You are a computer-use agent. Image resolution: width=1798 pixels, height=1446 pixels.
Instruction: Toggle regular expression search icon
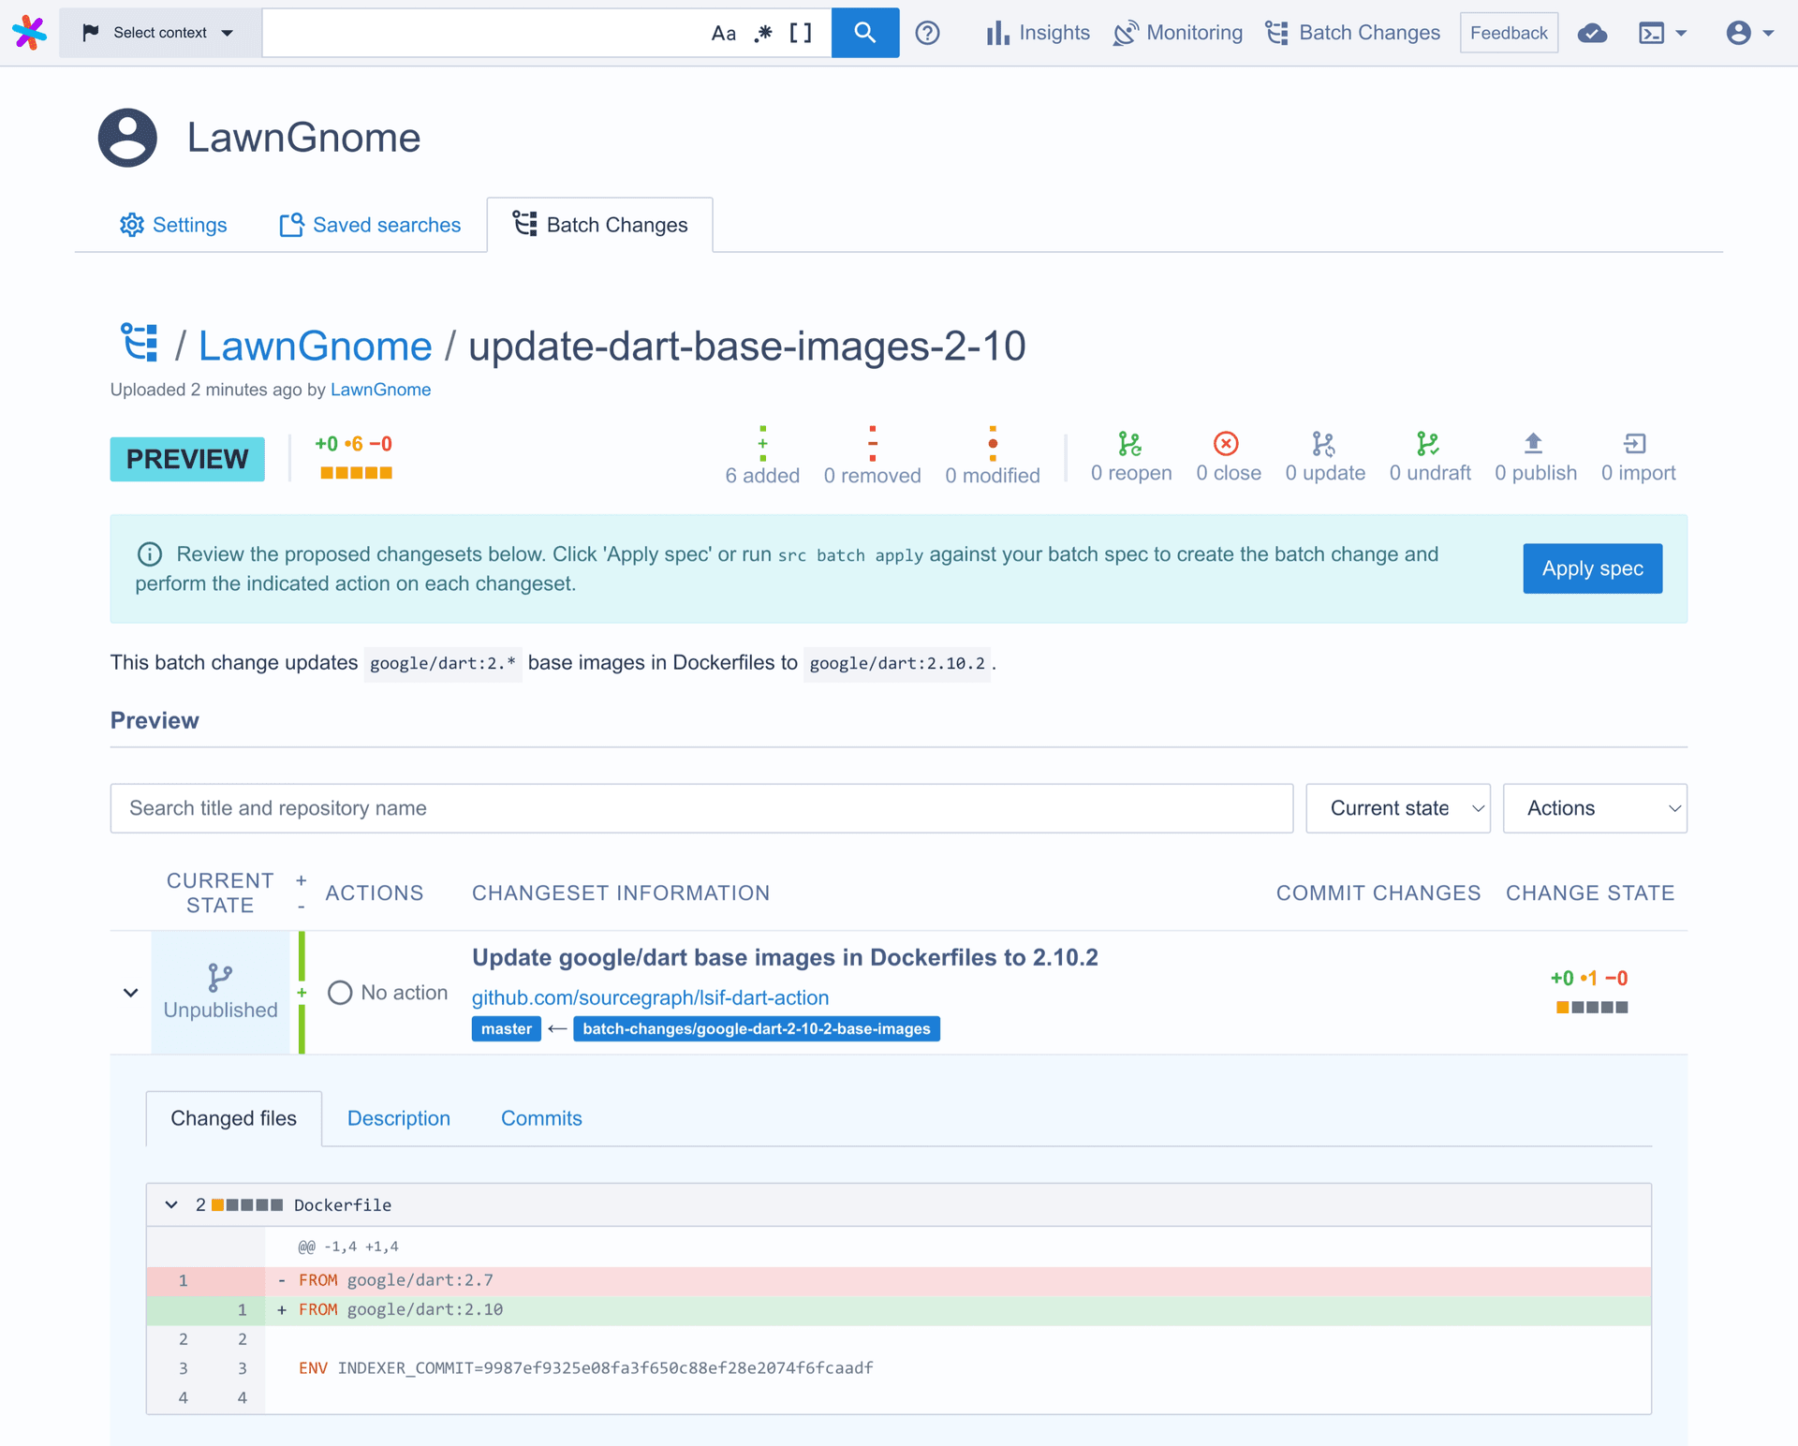[x=763, y=34]
